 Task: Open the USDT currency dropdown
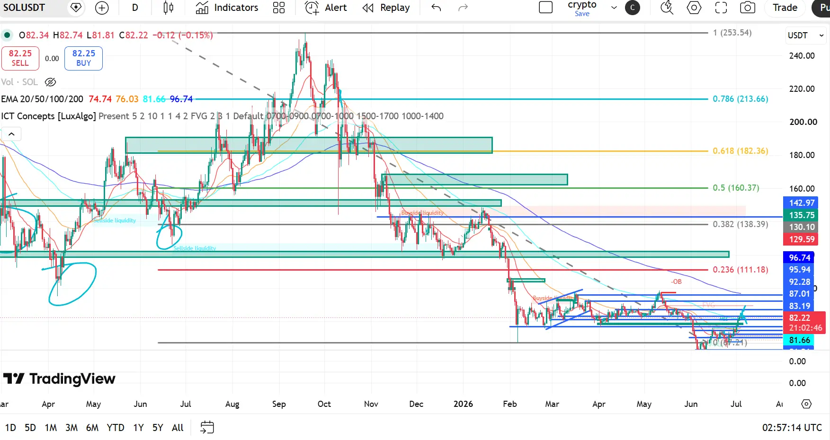tap(806, 35)
